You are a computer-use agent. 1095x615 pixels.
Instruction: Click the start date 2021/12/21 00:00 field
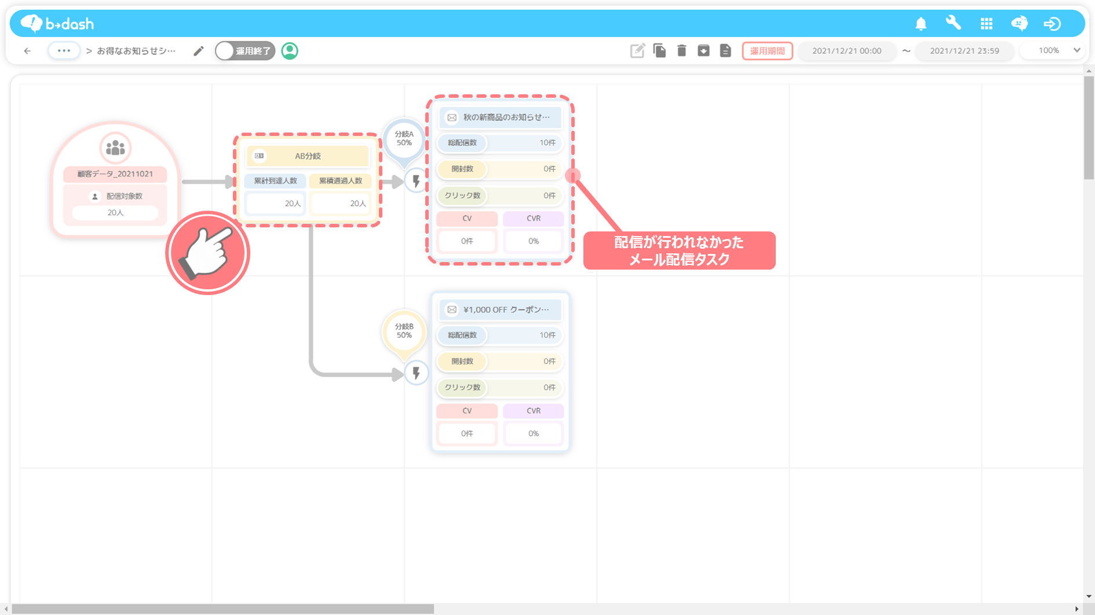tap(846, 51)
